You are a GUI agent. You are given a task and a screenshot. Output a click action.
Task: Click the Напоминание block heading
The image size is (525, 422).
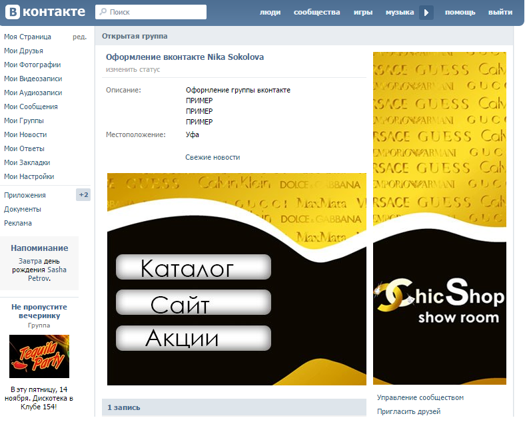[39, 248]
